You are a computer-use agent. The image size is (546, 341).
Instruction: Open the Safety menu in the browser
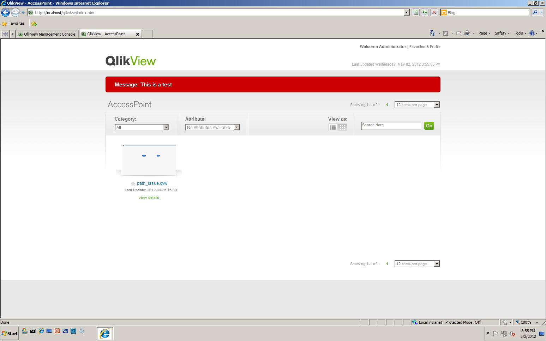500,33
